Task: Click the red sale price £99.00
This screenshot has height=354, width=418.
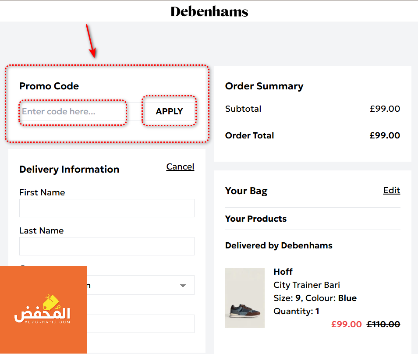Action: pos(346,324)
